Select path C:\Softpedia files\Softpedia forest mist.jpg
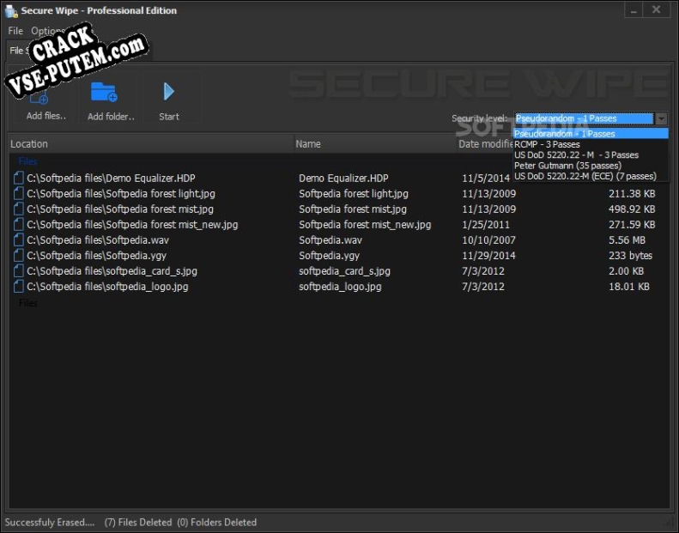The image size is (679, 533). [120, 209]
